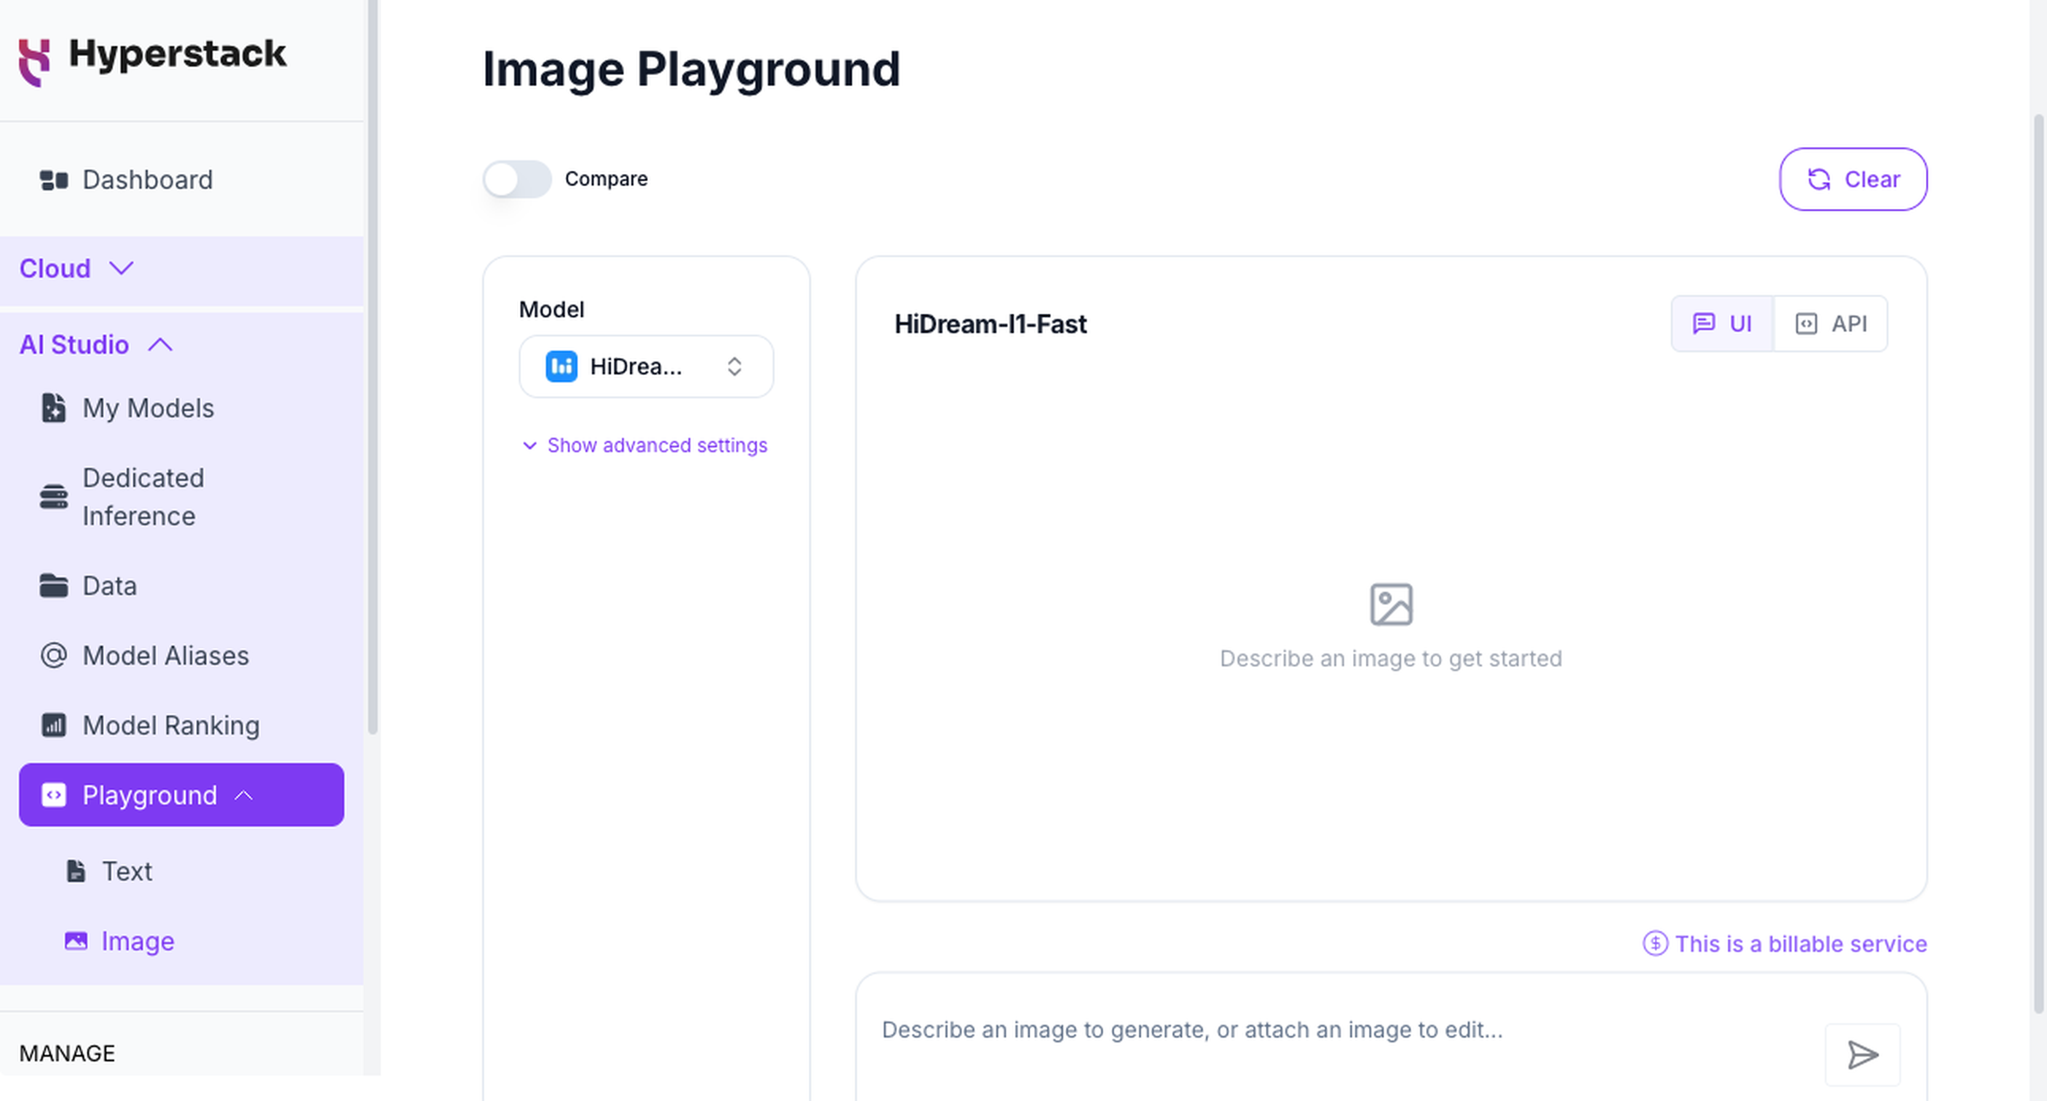Click the billable service dollar icon
This screenshot has width=2047, height=1101.
[x=1655, y=944]
